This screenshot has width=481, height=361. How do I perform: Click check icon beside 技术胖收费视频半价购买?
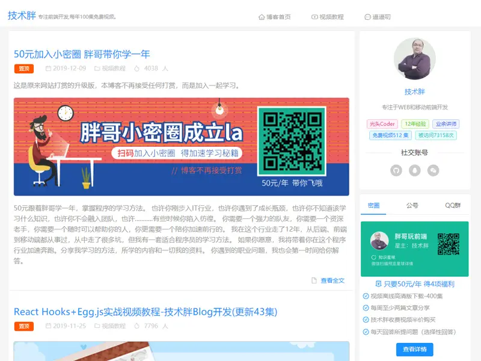(366, 320)
